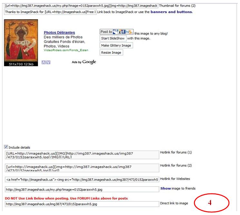Toggle the Include details checkbox
240x215 pixels.
[6, 147]
